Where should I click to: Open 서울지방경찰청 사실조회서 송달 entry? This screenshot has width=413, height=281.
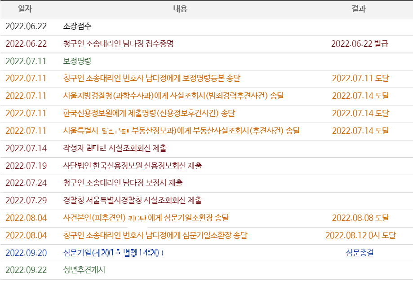tap(173, 96)
